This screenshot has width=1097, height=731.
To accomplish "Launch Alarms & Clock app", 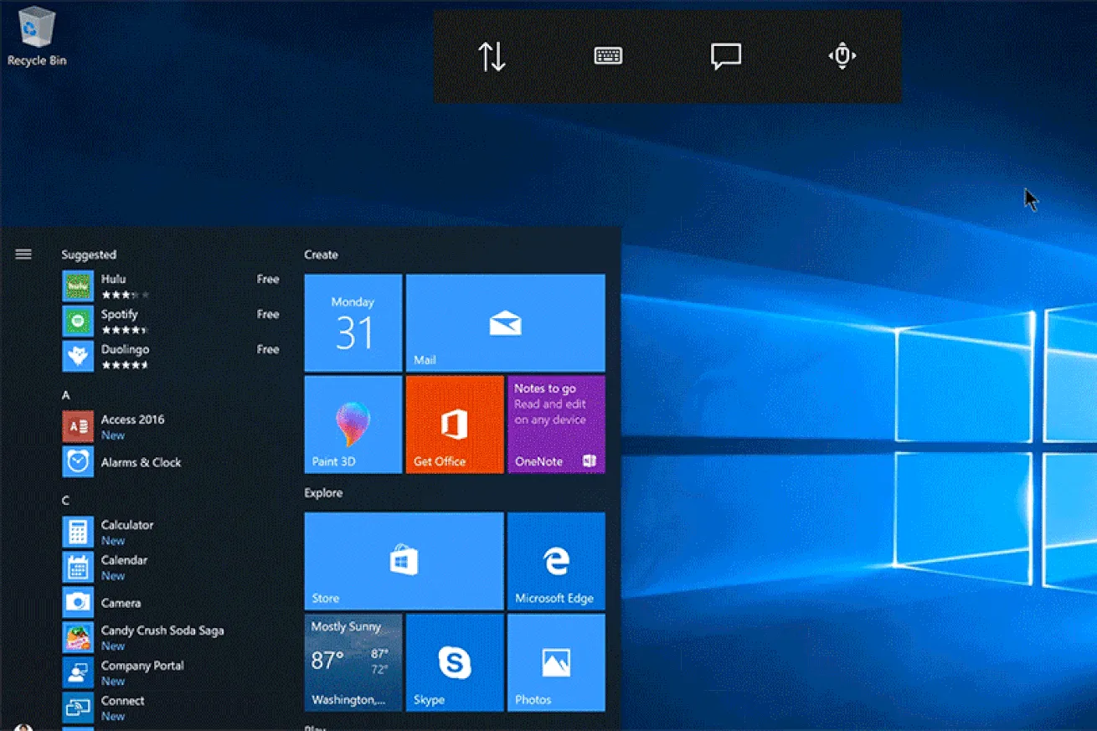I will click(140, 462).
